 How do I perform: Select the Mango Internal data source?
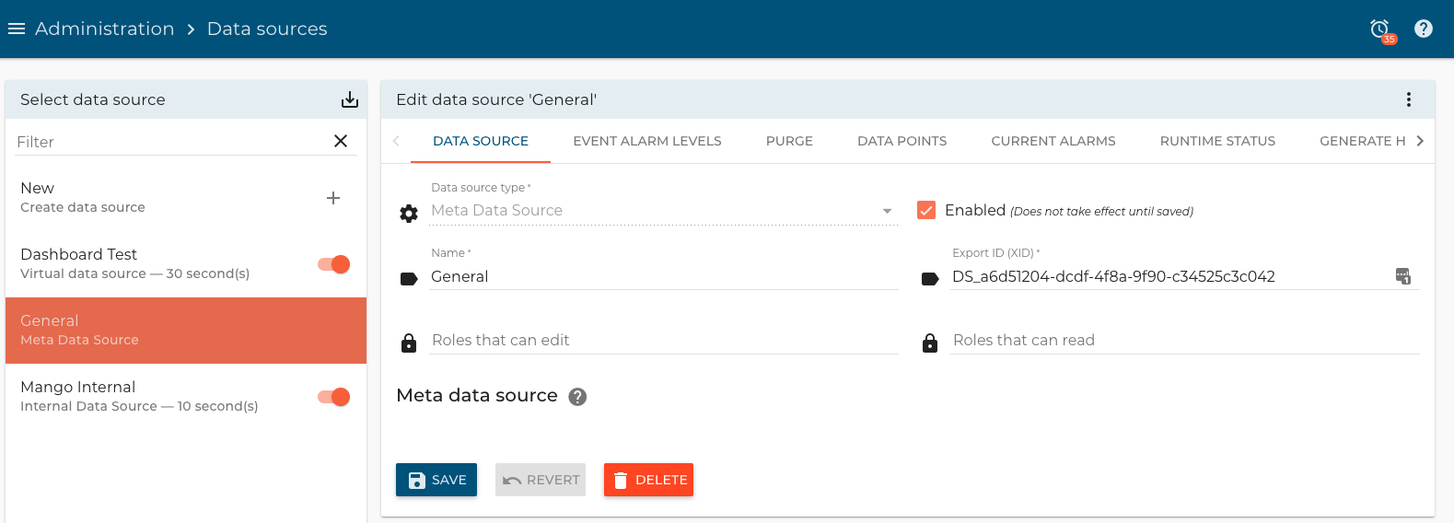coord(186,397)
